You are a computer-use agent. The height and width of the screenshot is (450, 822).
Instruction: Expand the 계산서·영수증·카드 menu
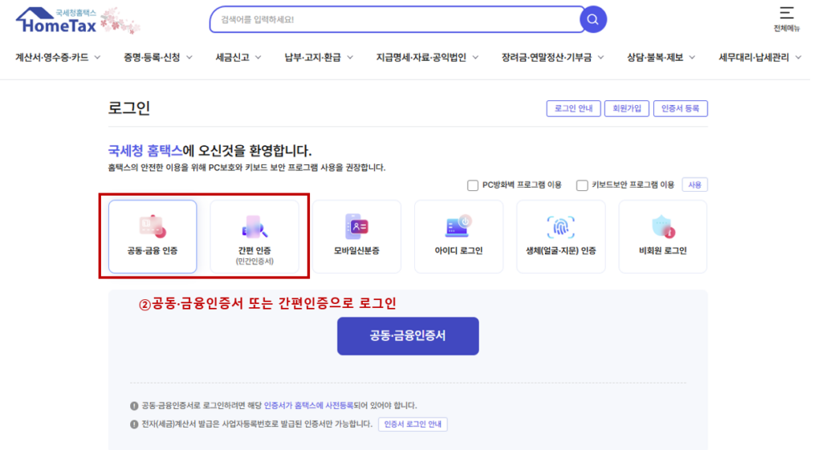58,58
